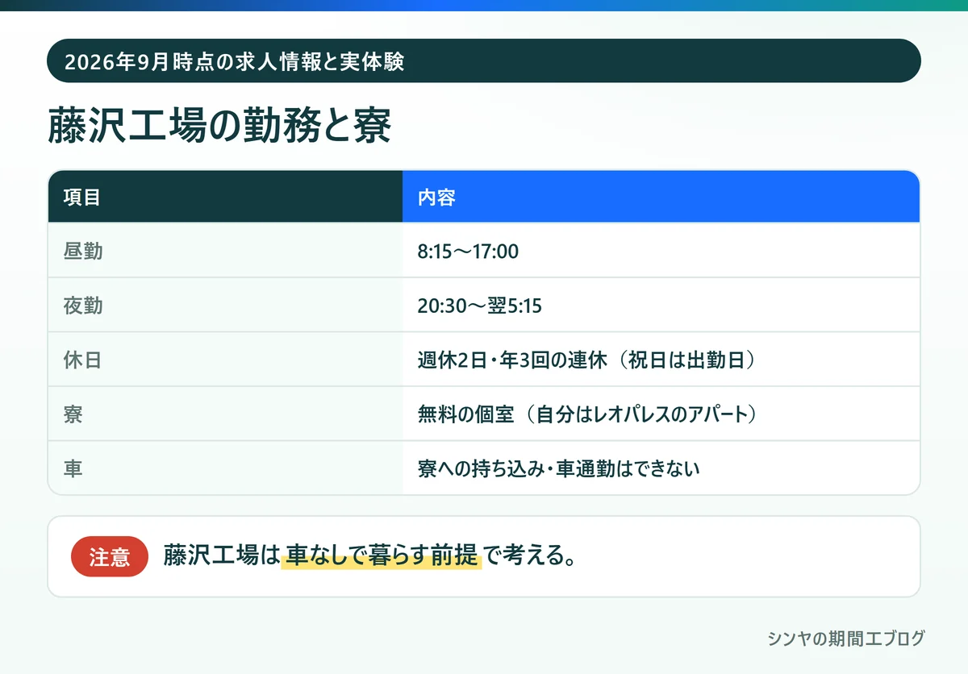Select the cell '20:30〜翌5:15'
The height and width of the screenshot is (674, 968).
click(x=661, y=306)
